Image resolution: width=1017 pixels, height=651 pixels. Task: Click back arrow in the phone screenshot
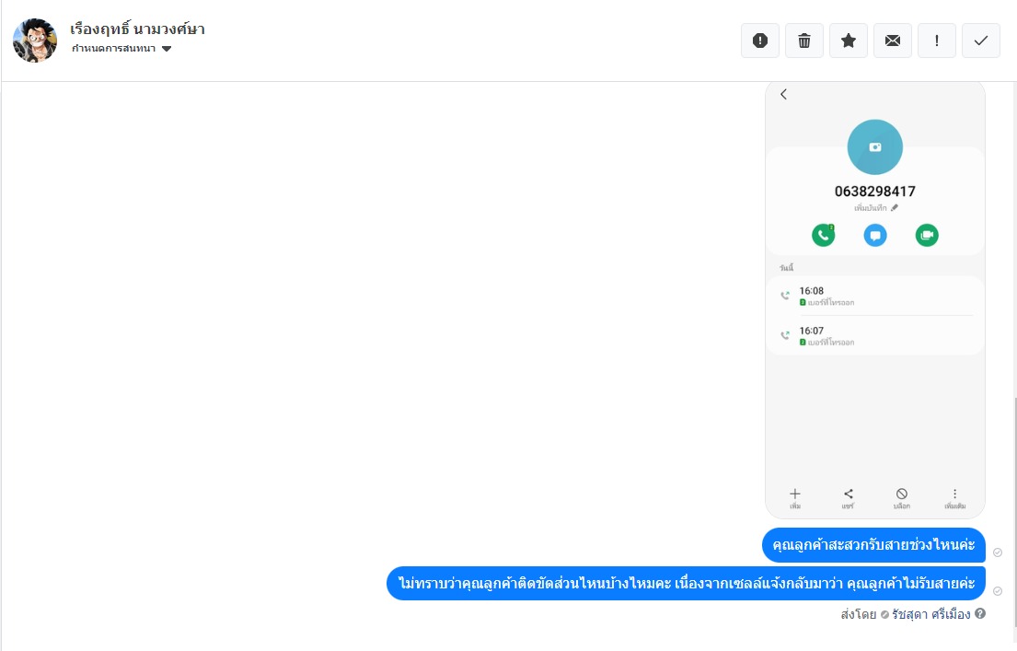pyautogui.click(x=783, y=94)
